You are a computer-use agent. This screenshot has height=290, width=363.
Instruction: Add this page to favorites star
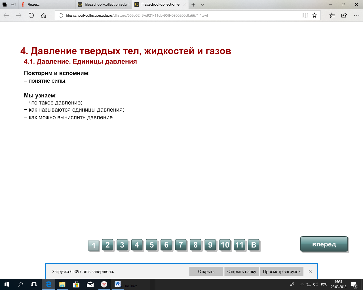[315, 16]
